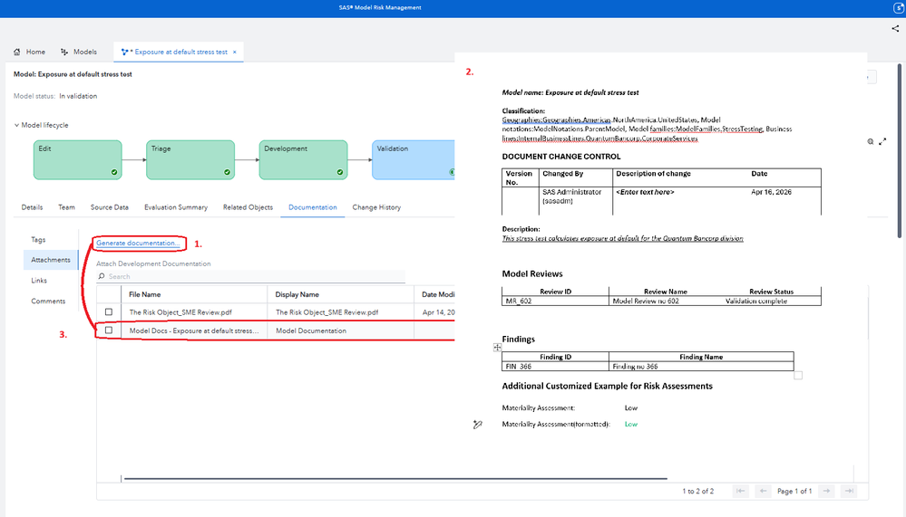Open the Tags section in side navigation
Screen dimensions: 906x517
pos(38,239)
